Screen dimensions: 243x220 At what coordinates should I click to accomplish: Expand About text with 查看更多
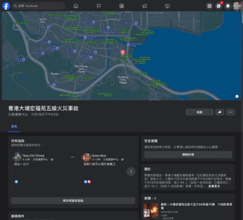coord(214,186)
